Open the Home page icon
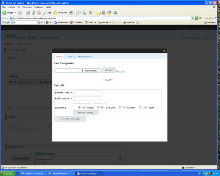Viewport: 220px width, 176px height. click(39, 13)
